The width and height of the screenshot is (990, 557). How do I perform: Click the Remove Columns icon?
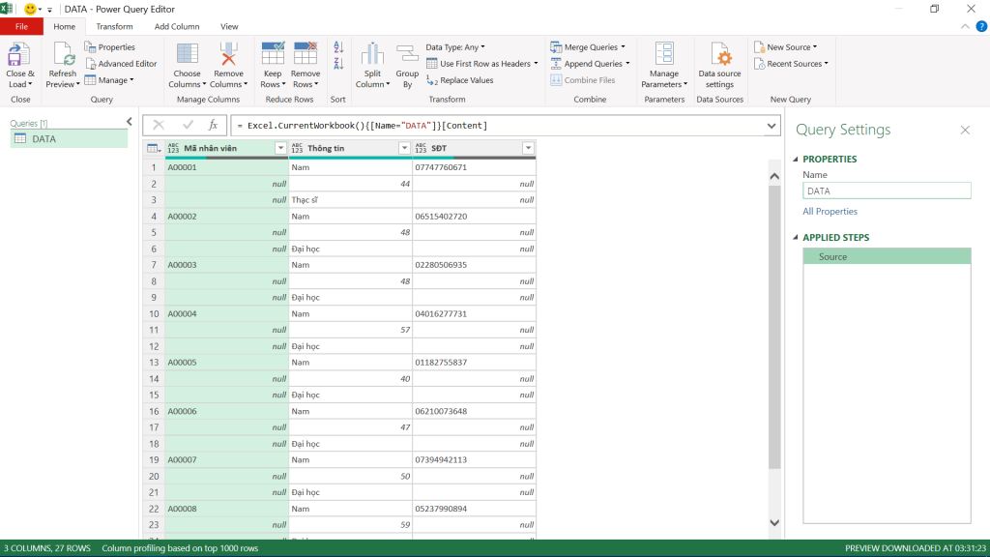(228, 54)
